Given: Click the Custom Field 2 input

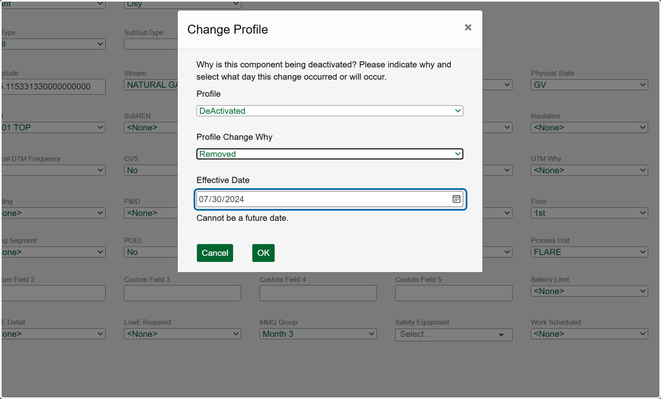Looking at the screenshot, I should [53, 293].
